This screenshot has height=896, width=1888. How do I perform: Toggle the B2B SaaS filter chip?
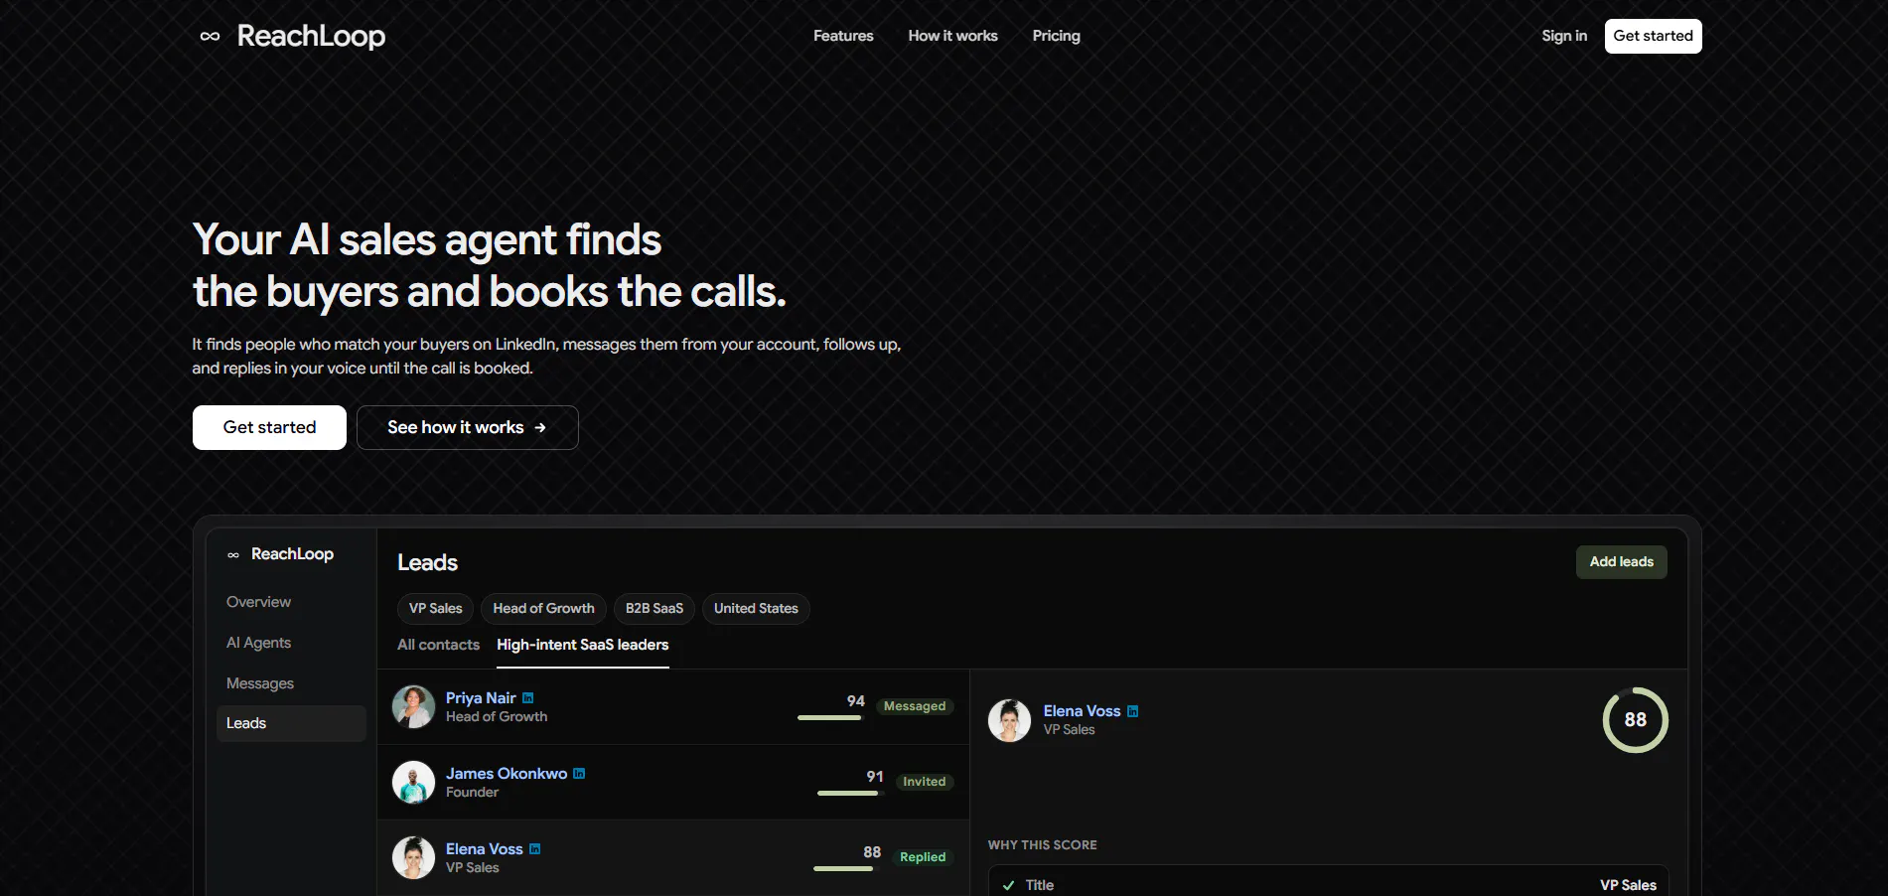(x=654, y=609)
